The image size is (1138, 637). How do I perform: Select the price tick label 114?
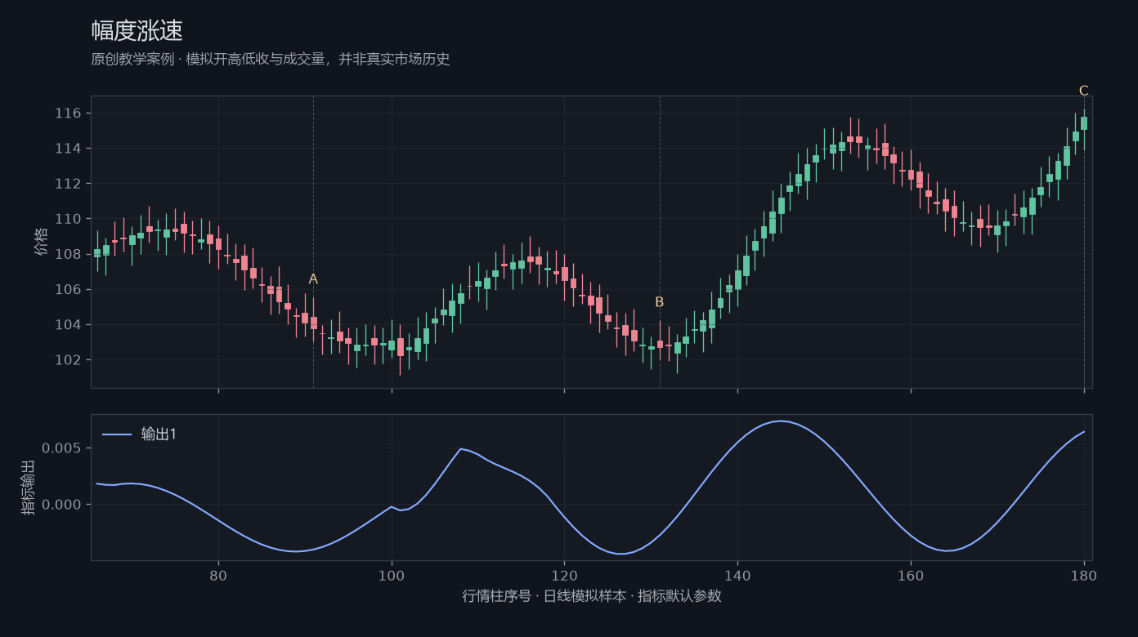click(69, 149)
